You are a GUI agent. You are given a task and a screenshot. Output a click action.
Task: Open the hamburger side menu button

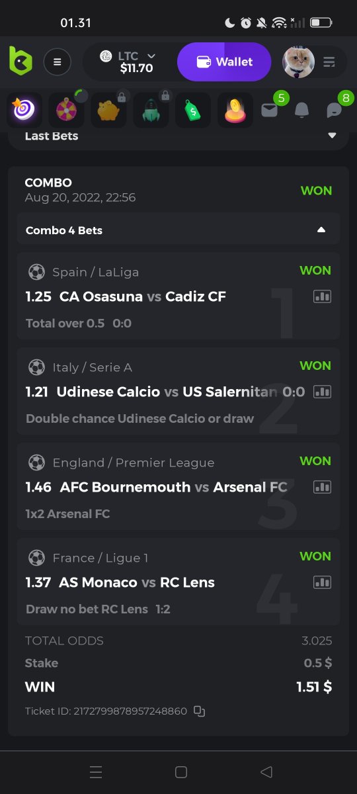[x=58, y=62]
